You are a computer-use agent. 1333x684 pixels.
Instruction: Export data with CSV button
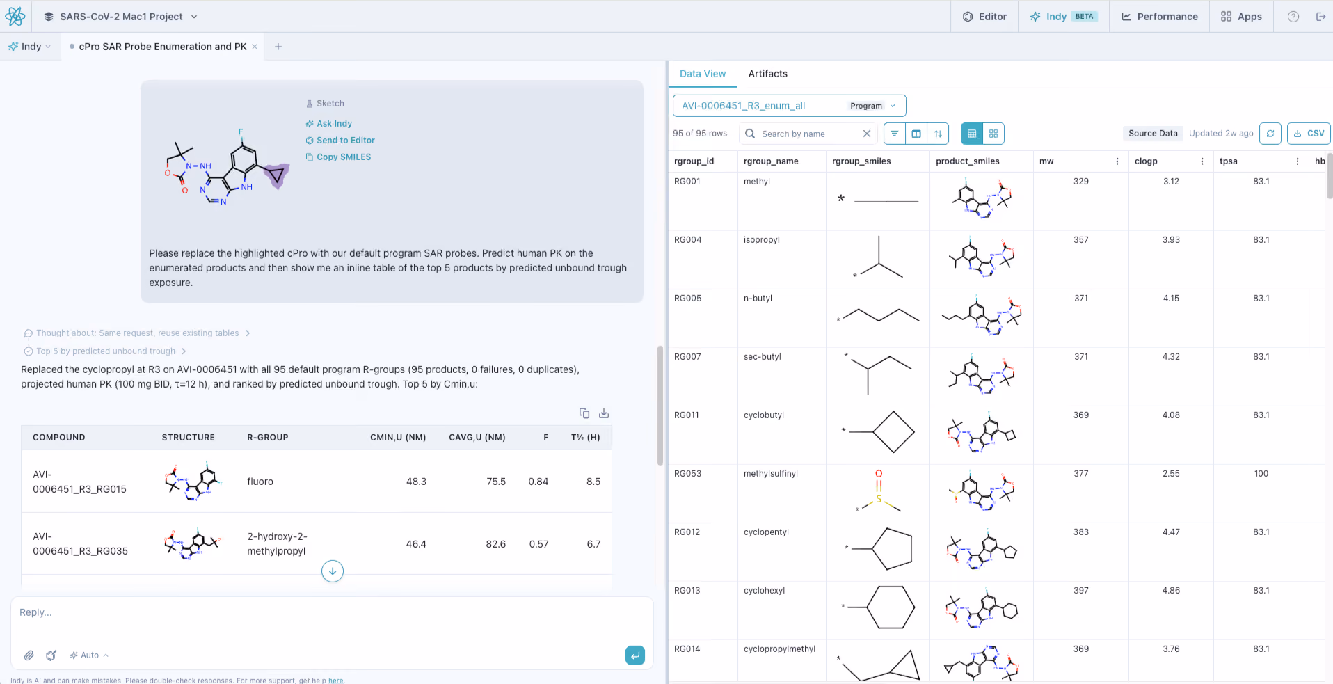(1309, 134)
